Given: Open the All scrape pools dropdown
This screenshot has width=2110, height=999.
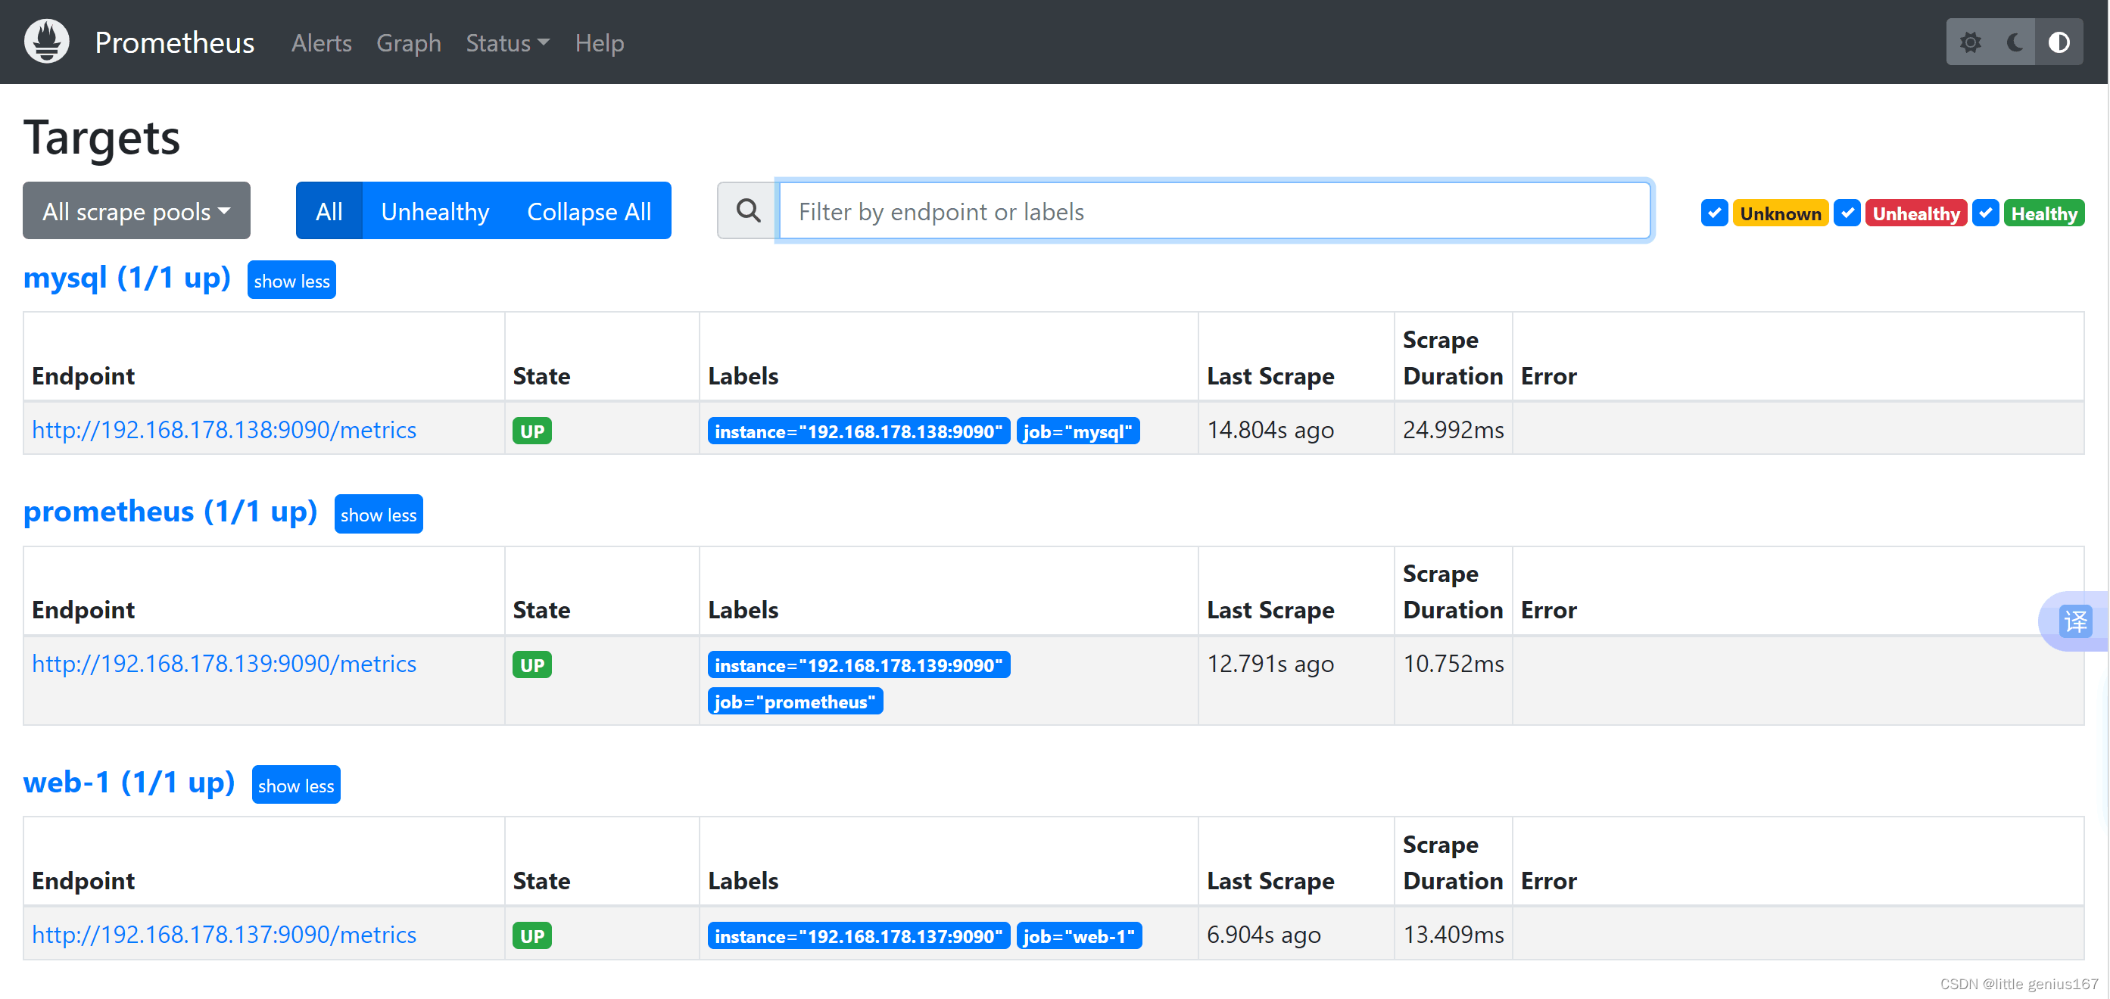Looking at the screenshot, I should click(137, 211).
